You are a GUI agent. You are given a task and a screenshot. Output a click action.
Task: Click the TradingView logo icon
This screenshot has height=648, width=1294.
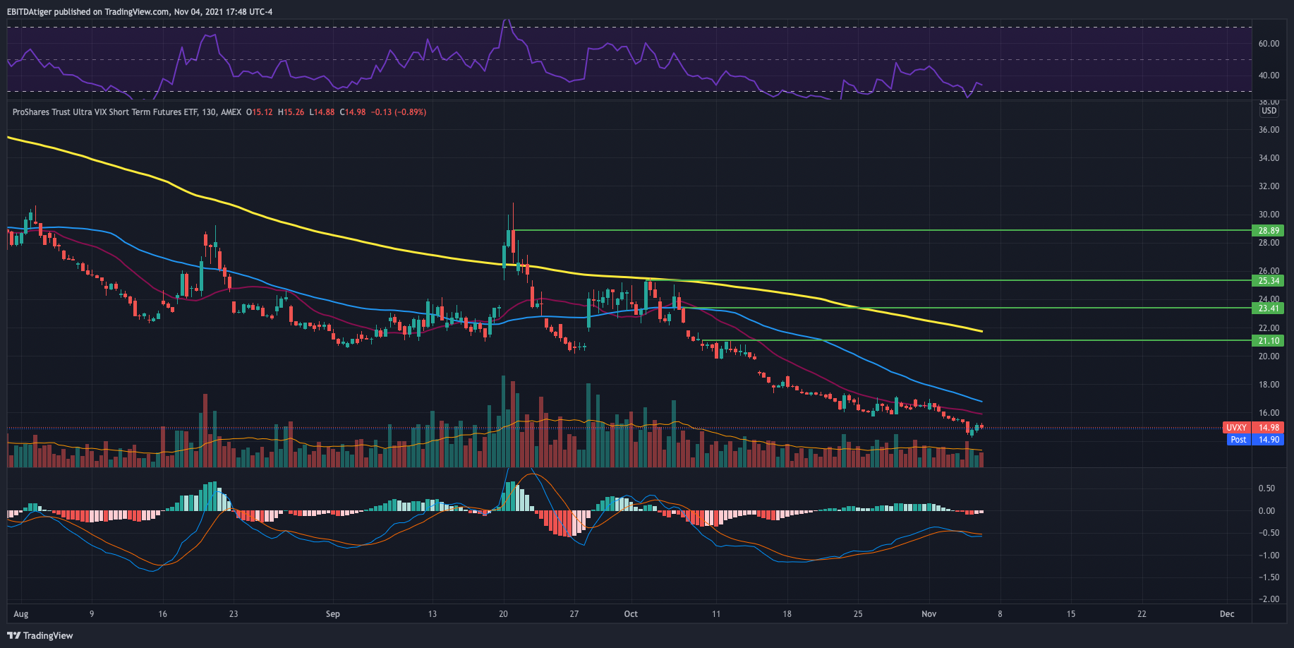(13, 635)
